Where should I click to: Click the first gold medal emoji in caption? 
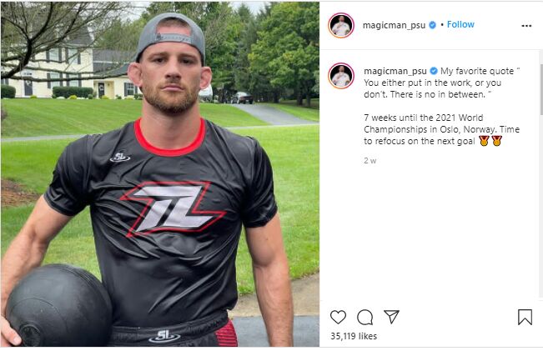484,141
